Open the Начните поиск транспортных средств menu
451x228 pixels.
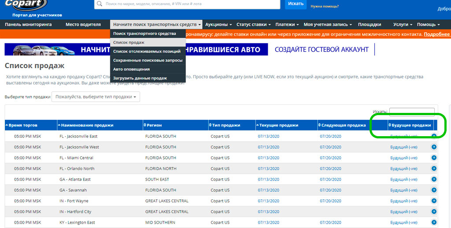[156, 24]
